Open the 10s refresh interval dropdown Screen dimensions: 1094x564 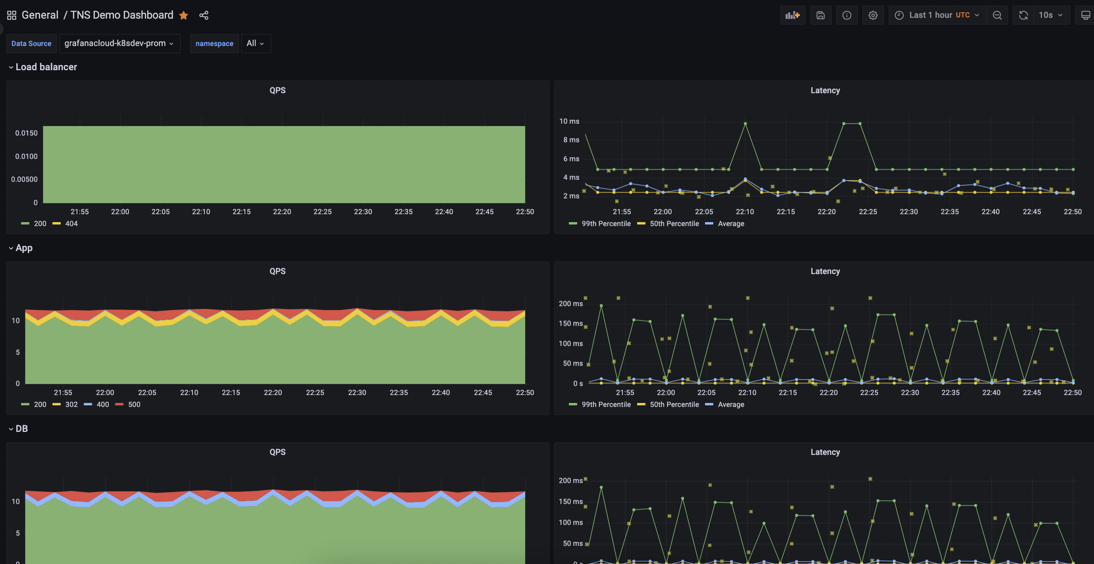tap(1051, 15)
